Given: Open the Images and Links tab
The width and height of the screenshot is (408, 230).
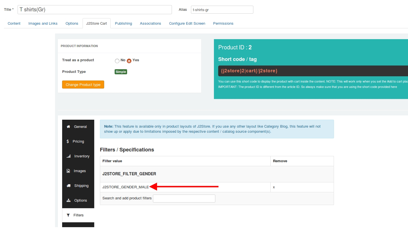Looking at the screenshot, I should pos(43,24).
